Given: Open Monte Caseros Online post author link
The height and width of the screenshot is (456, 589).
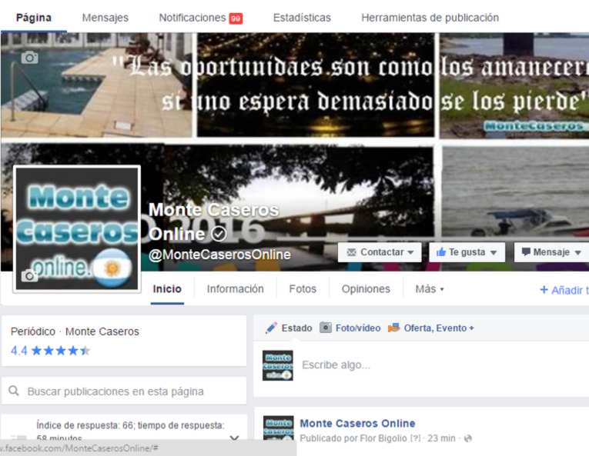Looking at the screenshot, I should [357, 424].
